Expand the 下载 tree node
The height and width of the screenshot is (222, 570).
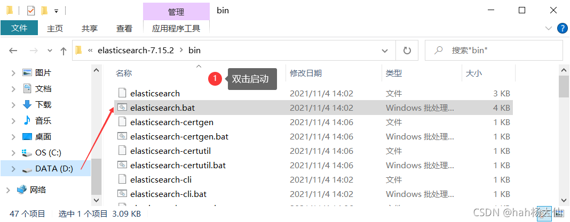click(x=13, y=105)
